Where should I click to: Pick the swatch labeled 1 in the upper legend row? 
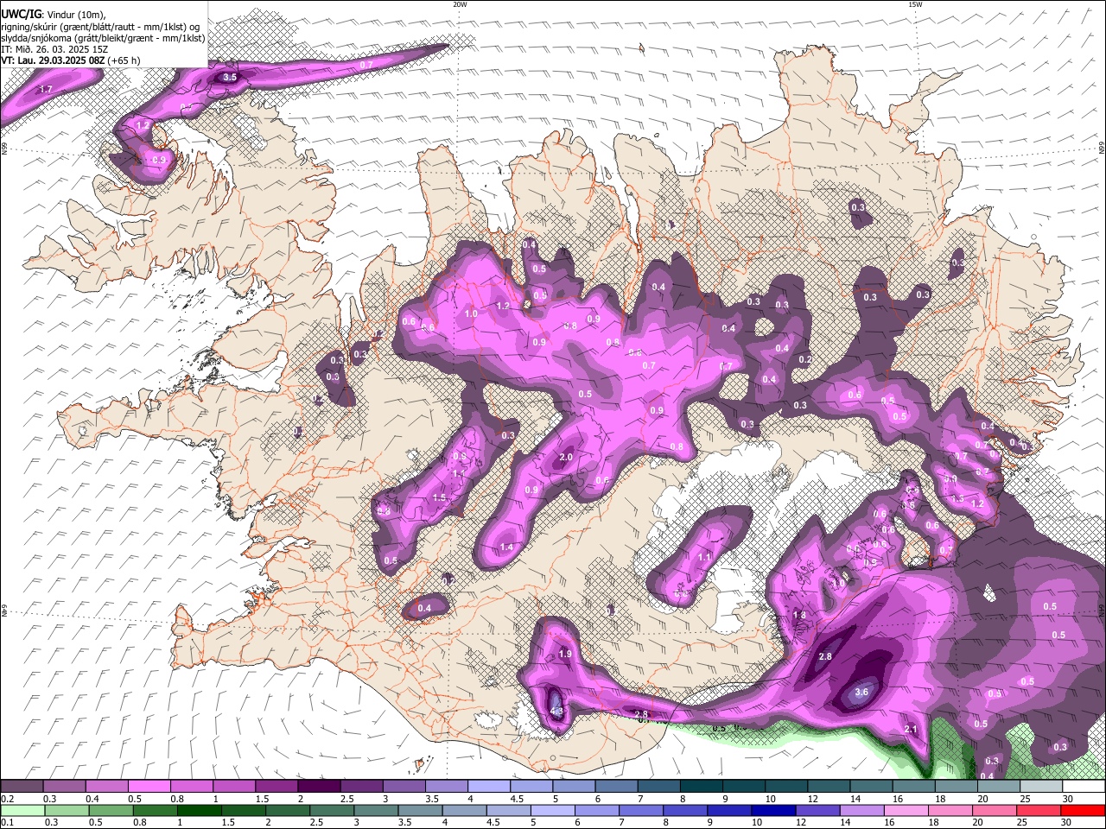coord(233,787)
